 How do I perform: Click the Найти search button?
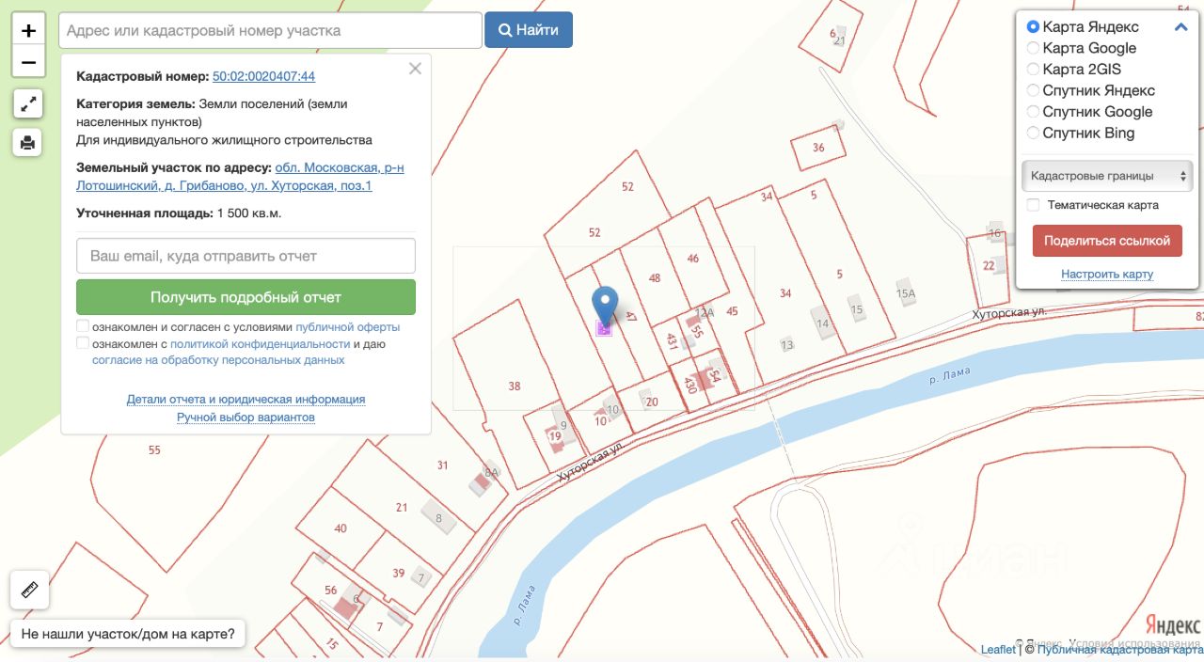(x=529, y=30)
